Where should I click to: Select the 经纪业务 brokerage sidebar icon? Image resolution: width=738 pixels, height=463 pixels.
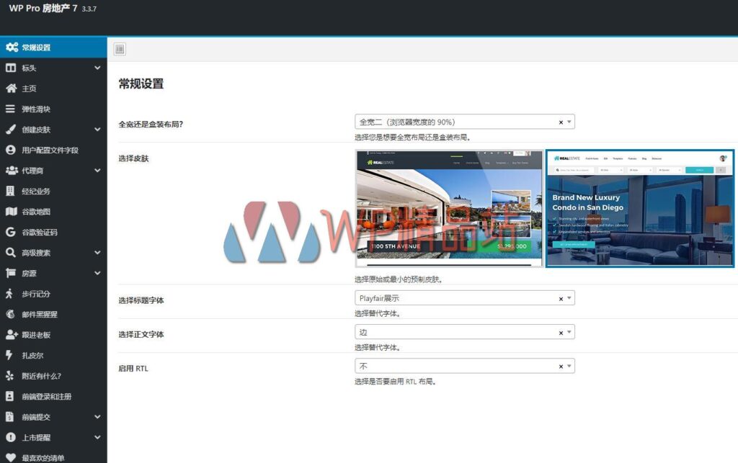coord(12,192)
